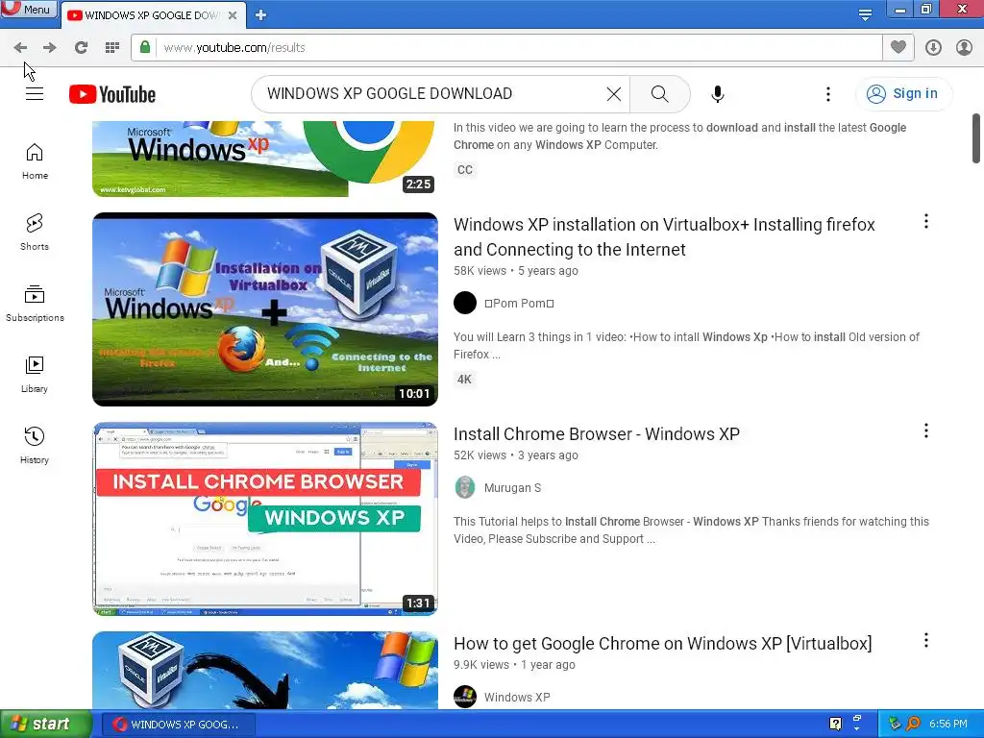Go back to previous page
Image resolution: width=984 pixels, height=738 pixels.
tap(20, 47)
